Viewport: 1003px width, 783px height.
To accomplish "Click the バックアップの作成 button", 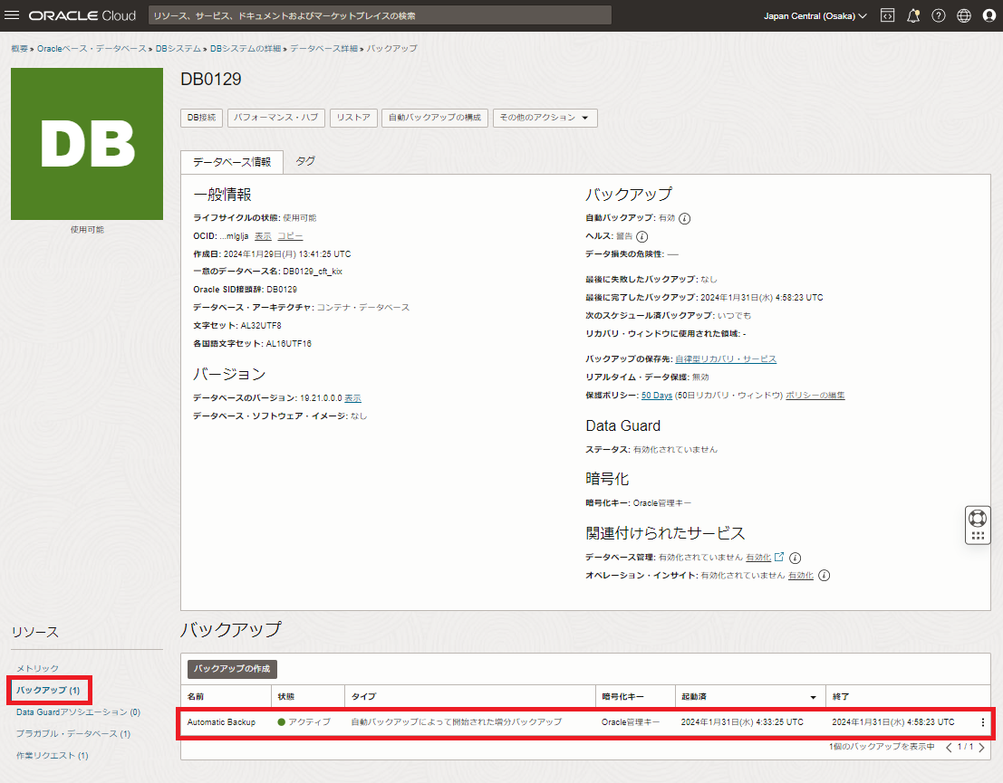I will [x=232, y=669].
